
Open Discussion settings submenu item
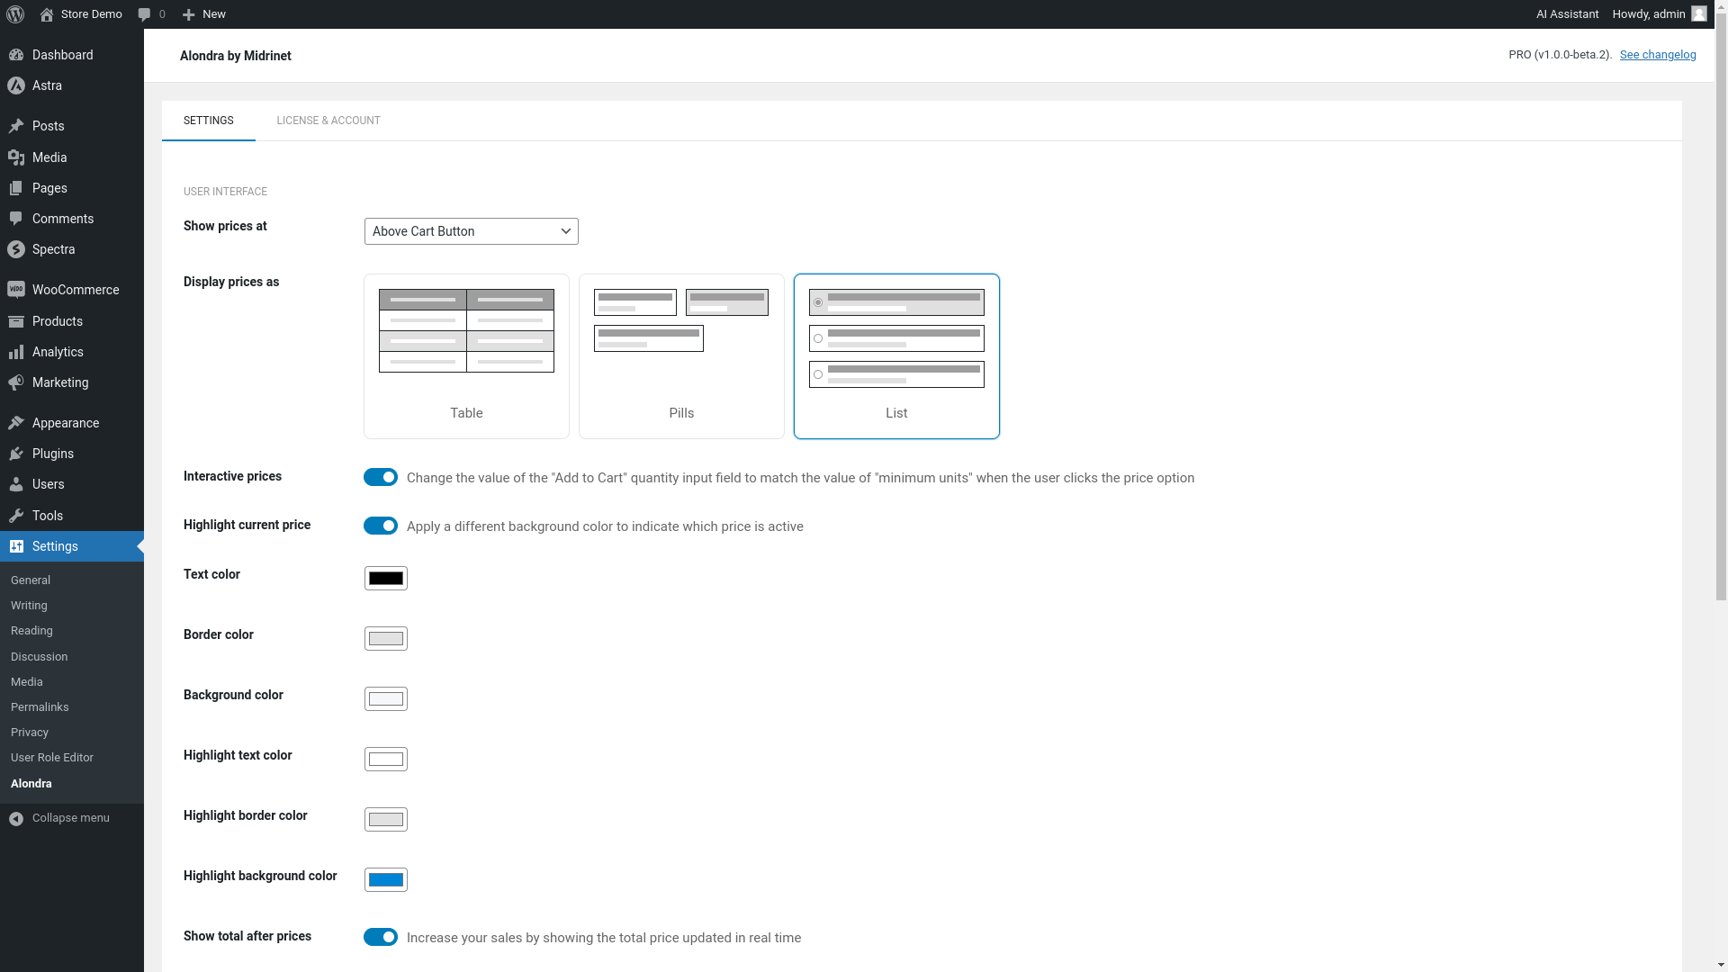coord(39,657)
